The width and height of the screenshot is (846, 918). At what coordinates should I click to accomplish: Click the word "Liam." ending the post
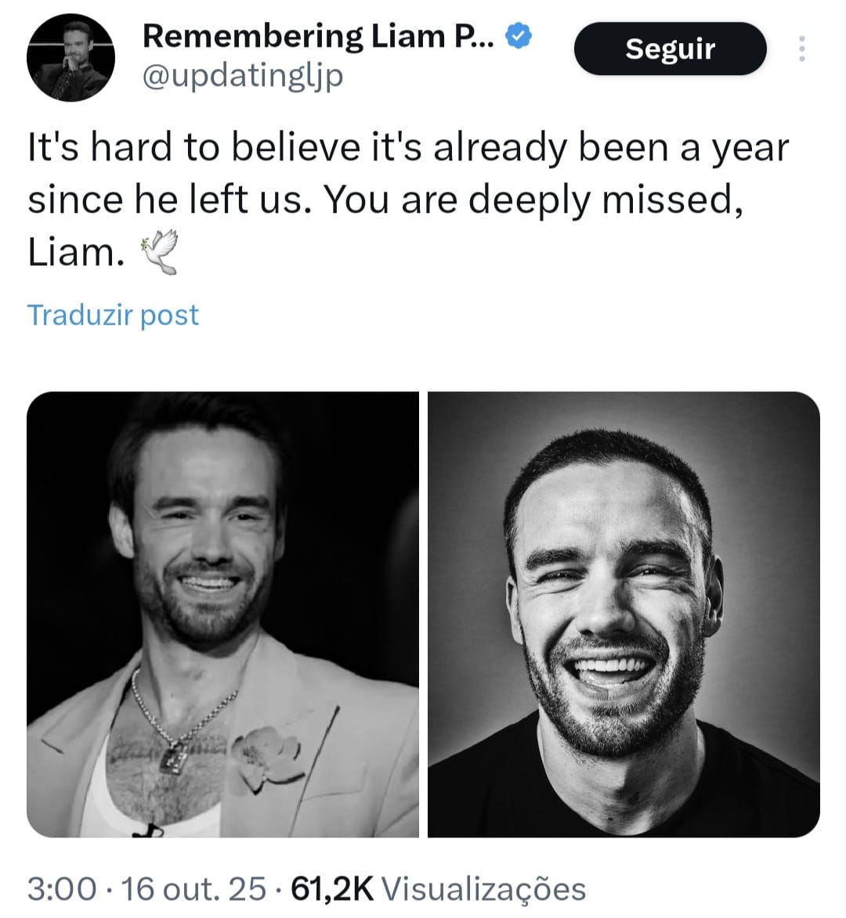click(x=76, y=253)
